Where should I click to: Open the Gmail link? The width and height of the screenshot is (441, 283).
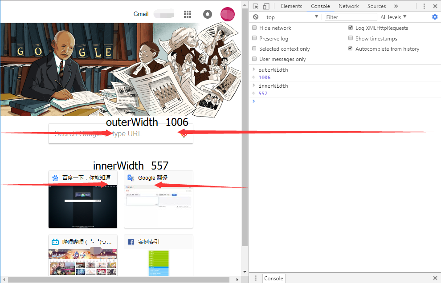tap(141, 14)
